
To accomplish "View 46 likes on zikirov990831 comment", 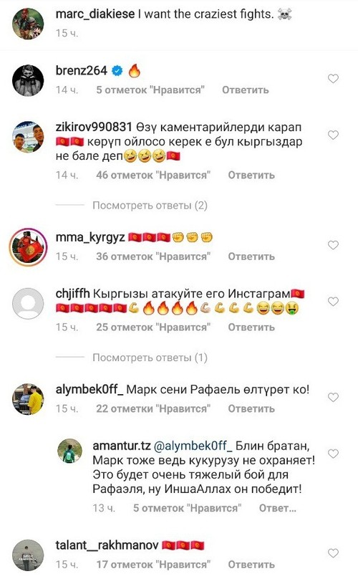I will pos(153,175).
